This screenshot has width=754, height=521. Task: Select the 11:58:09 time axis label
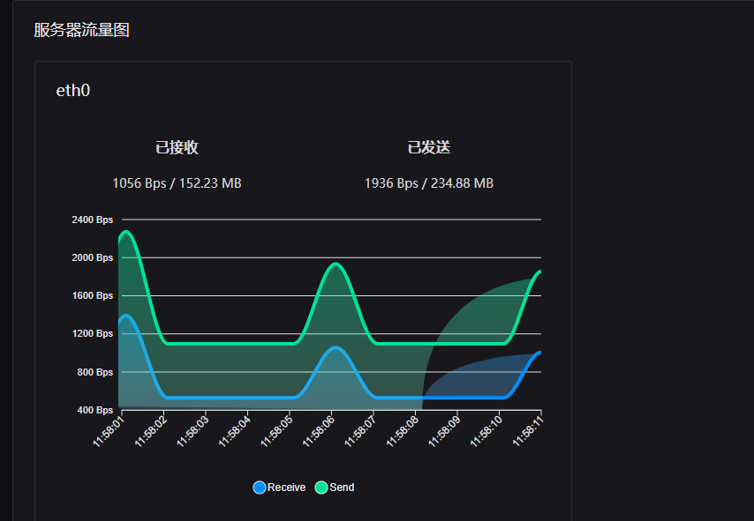(x=444, y=432)
